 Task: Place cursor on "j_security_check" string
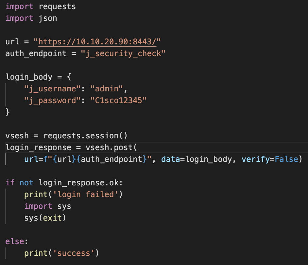pyautogui.click(x=123, y=53)
